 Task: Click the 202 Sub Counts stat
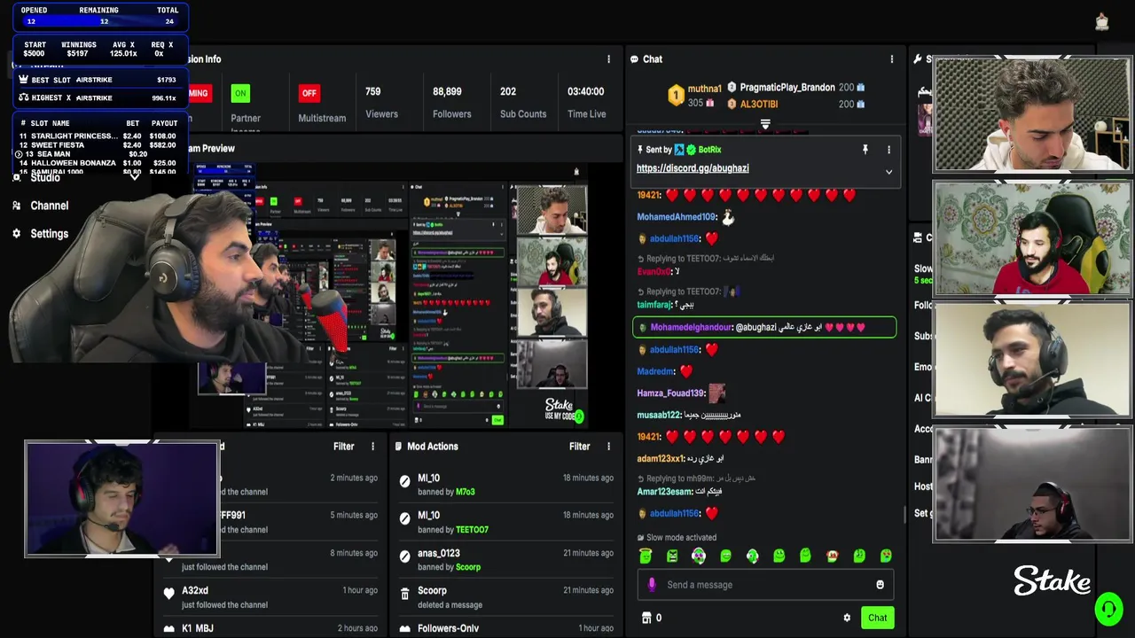523,102
